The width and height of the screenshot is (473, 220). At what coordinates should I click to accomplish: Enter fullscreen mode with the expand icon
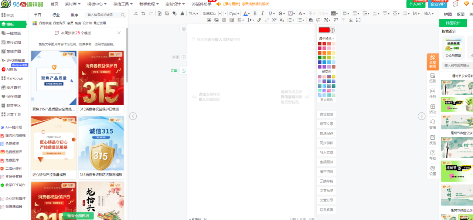358,20
